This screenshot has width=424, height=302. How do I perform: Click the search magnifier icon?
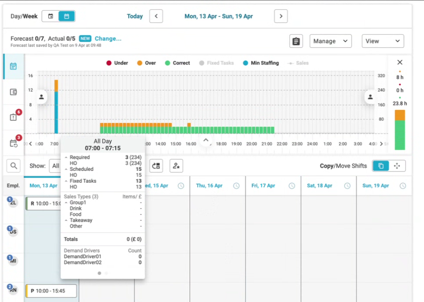tap(14, 166)
